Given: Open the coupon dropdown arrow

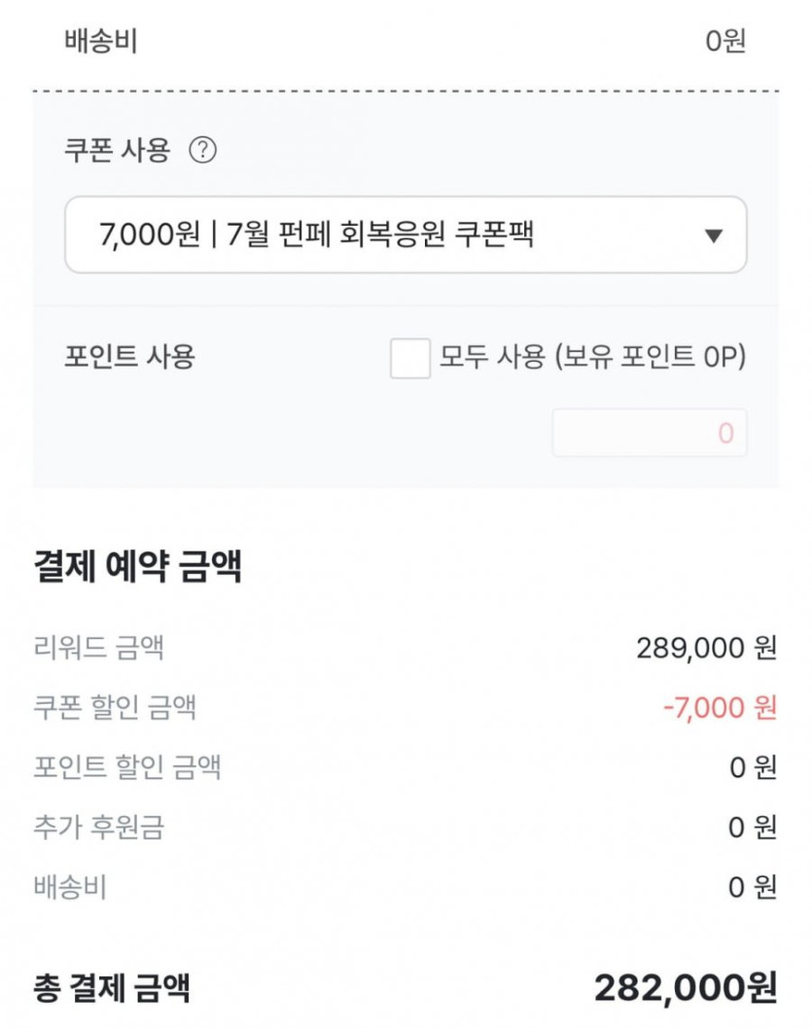Looking at the screenshot, I should [714, 235].
